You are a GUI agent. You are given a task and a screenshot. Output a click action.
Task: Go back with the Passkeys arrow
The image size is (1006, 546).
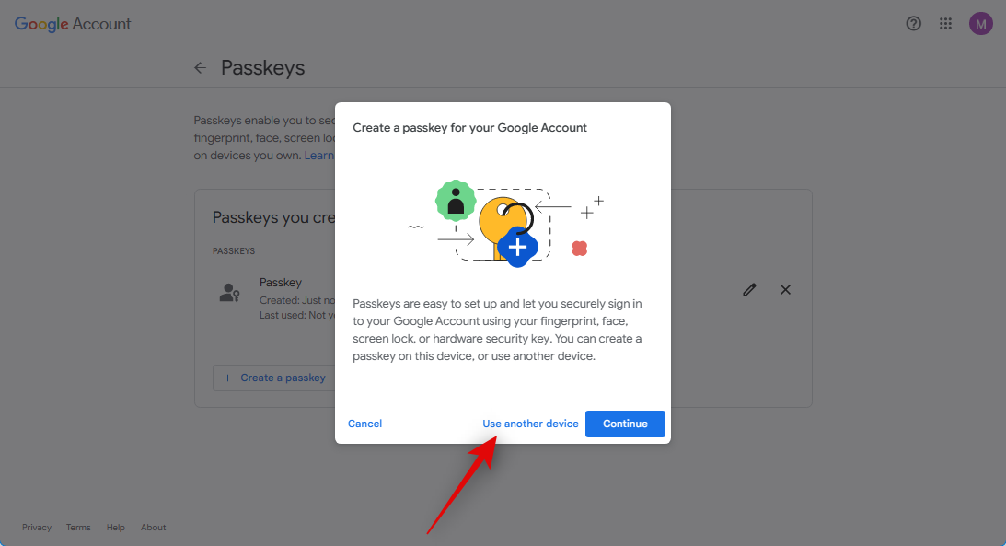click(200, 67)
